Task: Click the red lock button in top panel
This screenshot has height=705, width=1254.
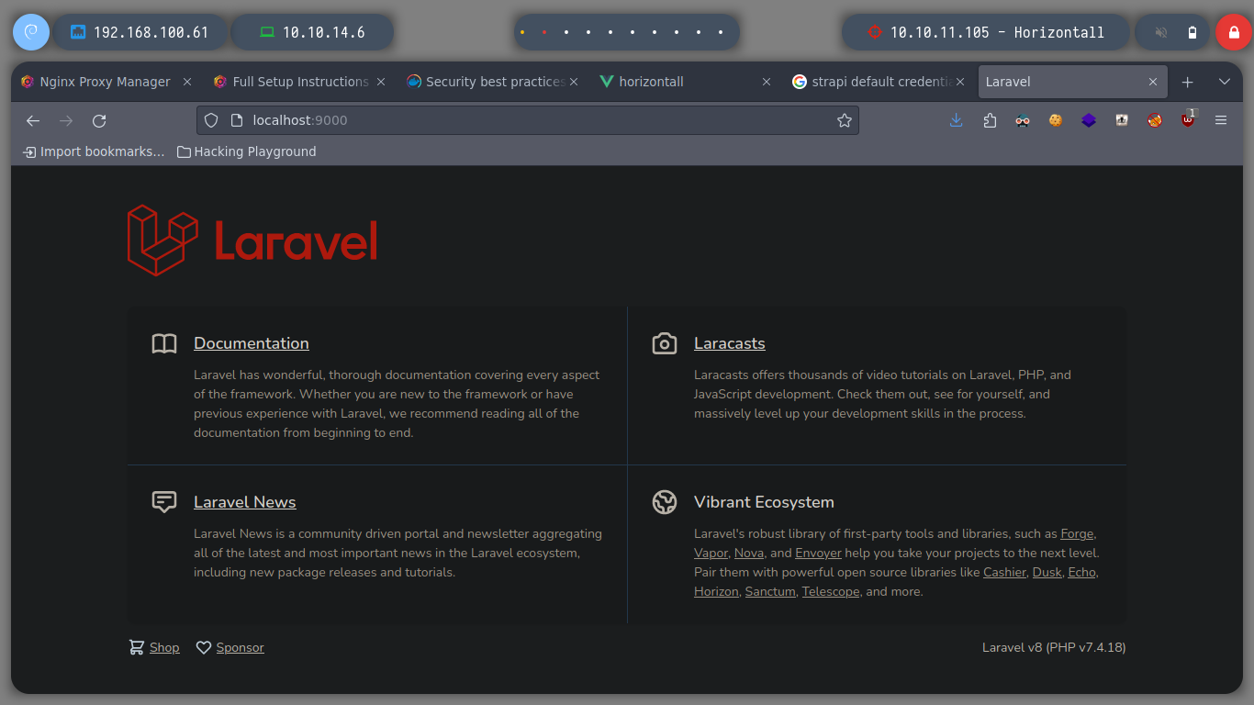Action: [x=1234, y=32]
